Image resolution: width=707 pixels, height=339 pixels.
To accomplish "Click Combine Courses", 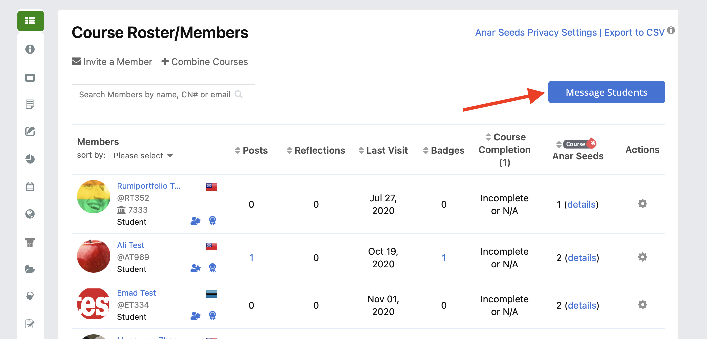I will pyautogui.click(x=204, y=62).
